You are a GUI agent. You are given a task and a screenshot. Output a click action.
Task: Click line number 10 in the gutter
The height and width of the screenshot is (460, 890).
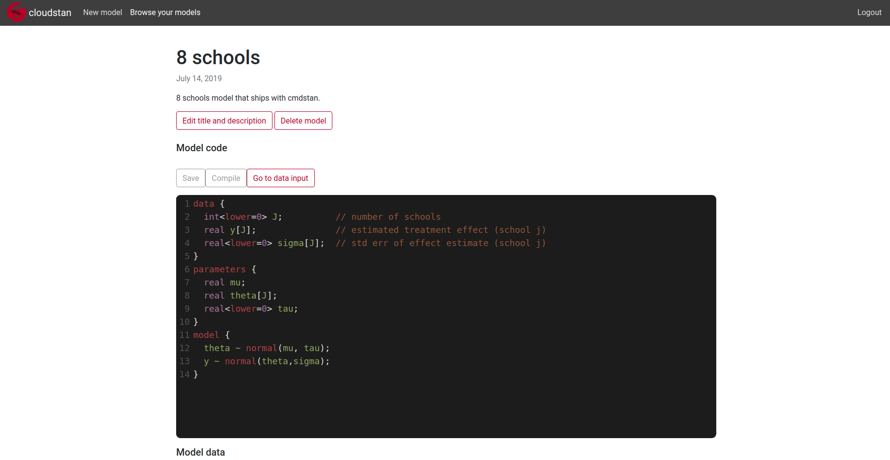tap(184, 322)
